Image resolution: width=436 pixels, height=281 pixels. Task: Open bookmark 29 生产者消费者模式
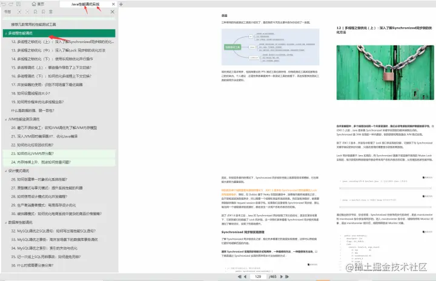(x=44, y=205)
